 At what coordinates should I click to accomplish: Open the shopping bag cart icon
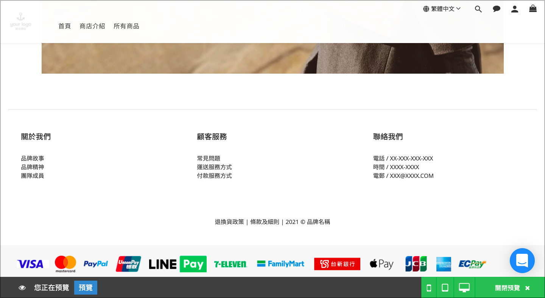(x=533, y=8)
